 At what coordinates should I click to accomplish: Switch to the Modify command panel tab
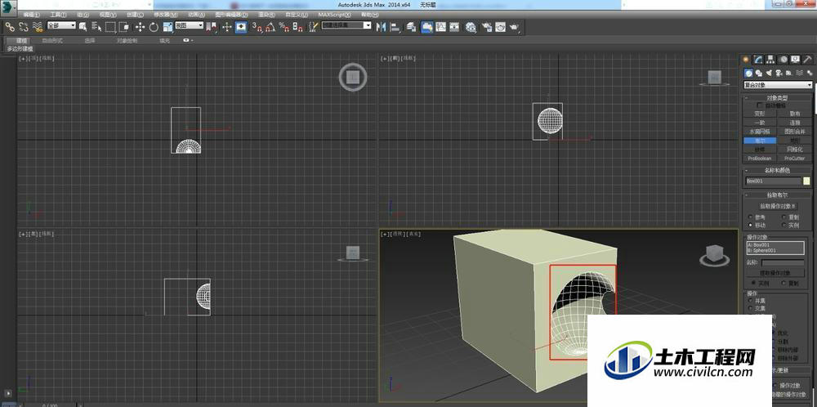(x=759, y=60)
